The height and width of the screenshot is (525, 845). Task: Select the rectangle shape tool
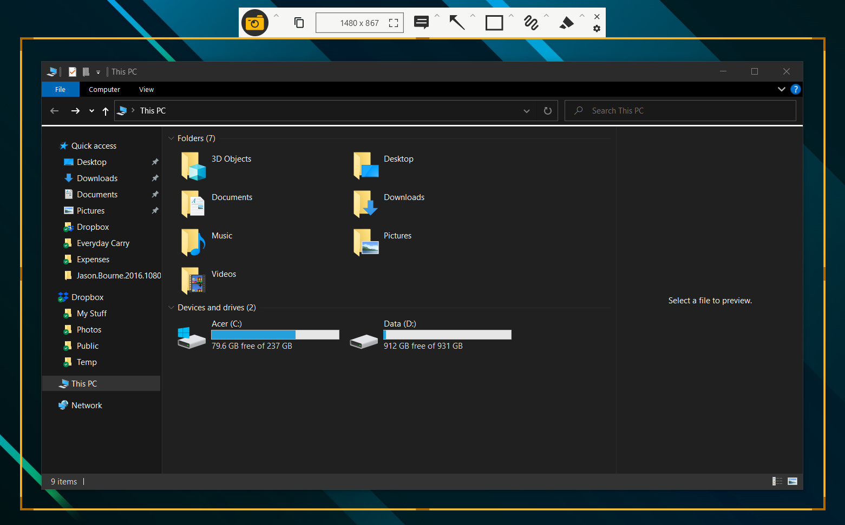(x=494, y=23)
